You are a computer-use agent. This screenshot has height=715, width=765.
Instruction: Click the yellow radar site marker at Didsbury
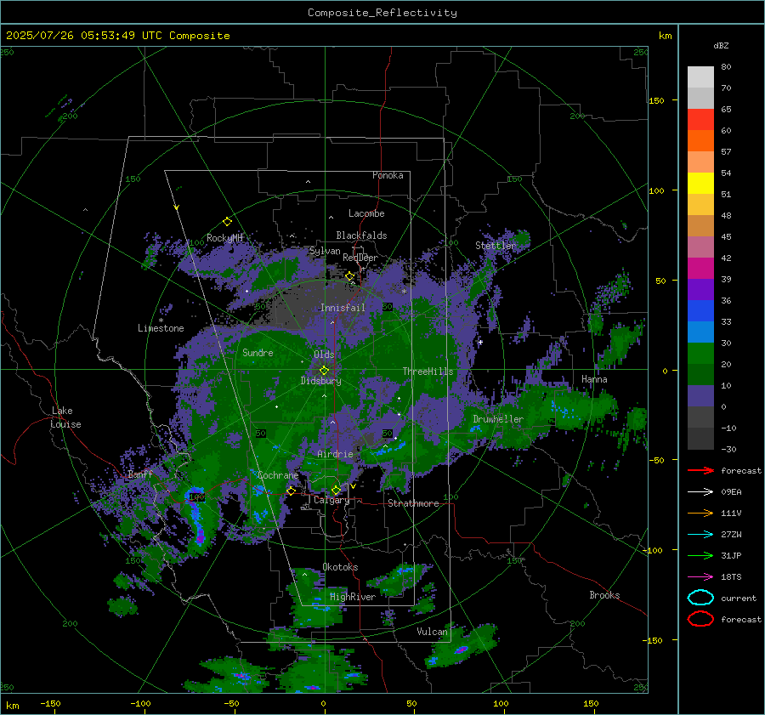324,371
